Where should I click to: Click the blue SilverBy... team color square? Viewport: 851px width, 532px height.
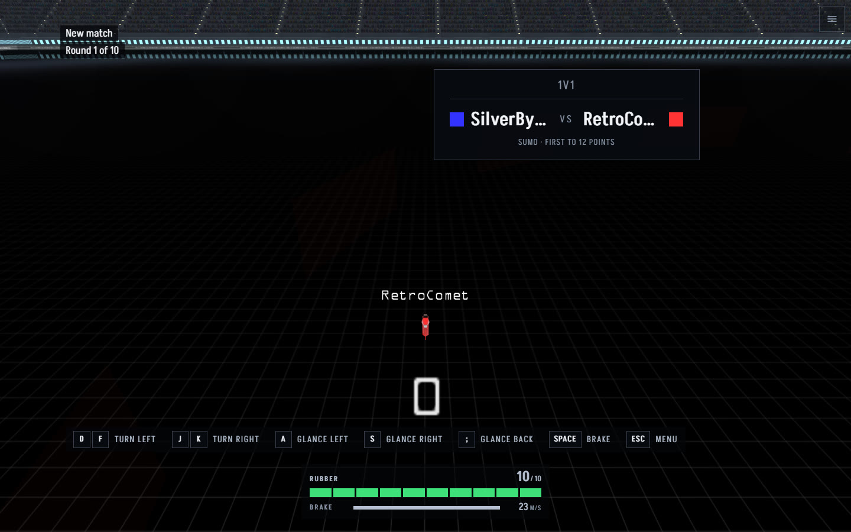point(457,119)
